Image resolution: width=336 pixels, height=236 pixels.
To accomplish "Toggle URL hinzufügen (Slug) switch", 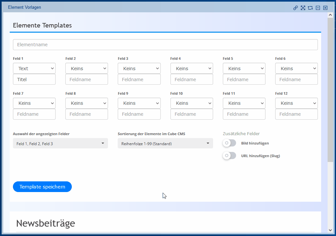I will [x=229, y=156].
